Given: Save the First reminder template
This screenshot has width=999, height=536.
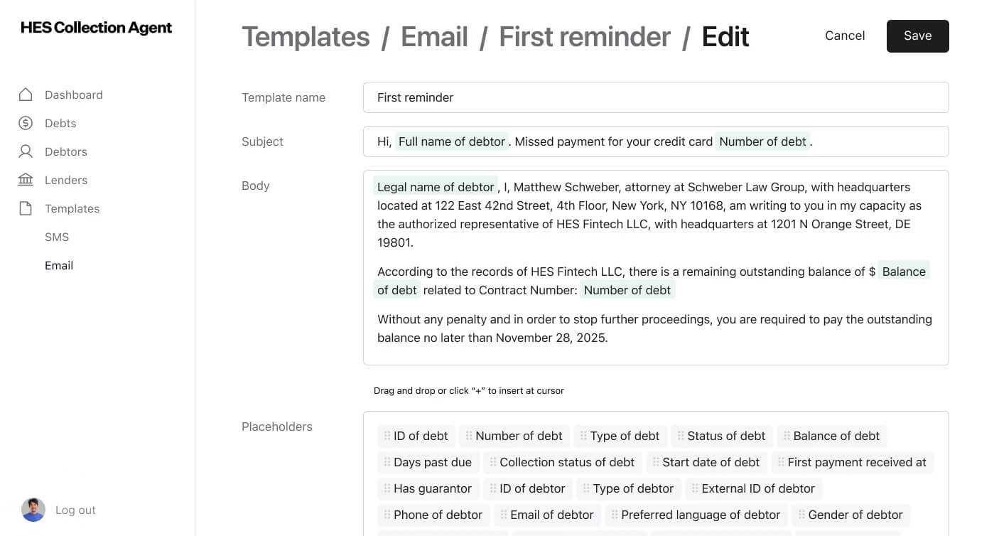Looking at the screenshot, I should point(917,36).
